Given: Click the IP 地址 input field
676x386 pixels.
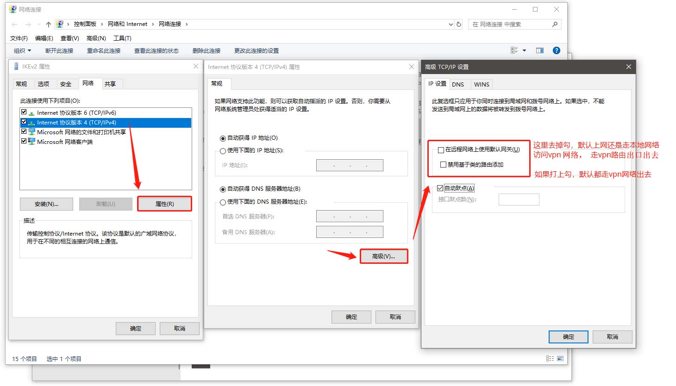Looking at the screenshot, I should [350, 165].
